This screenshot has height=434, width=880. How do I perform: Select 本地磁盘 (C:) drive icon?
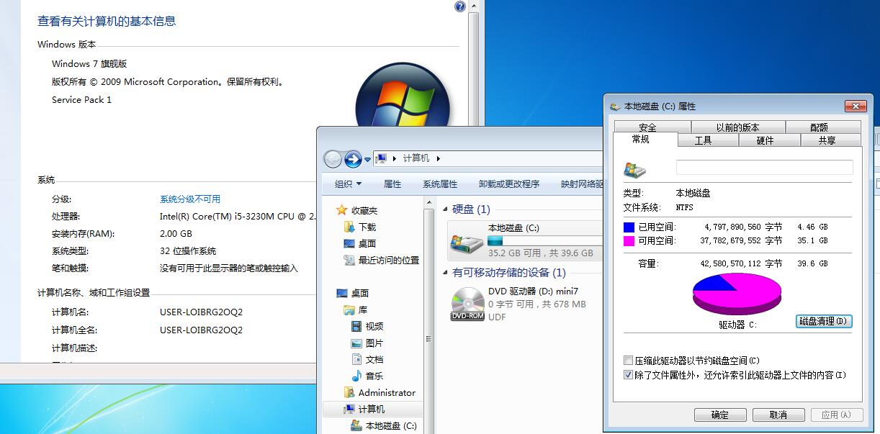tap(467, 243)
